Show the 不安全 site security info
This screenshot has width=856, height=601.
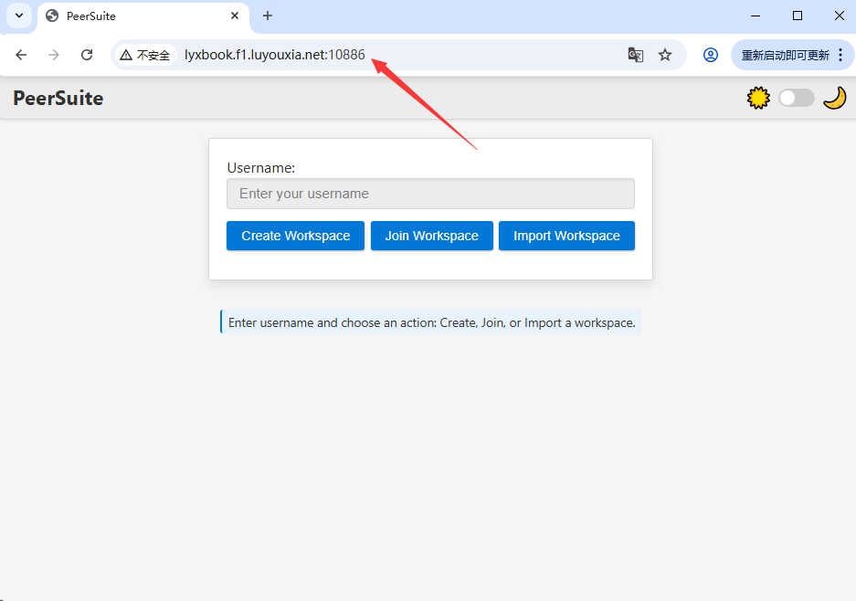[x=145, y=55]
